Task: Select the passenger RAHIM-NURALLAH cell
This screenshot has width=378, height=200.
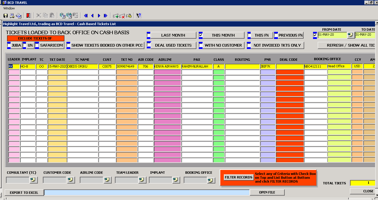Action: [x=197, y=67]
